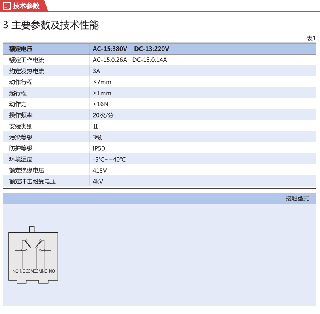Click the IP50 value
This screenshot has height=314, width=320.
point(98,148)
